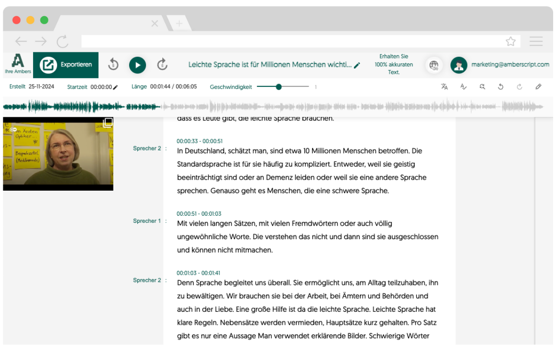Click the Erstellt date 25-11-2024
Image resolution: width=556 pixels, height=354 pixels.
(41, 86)
